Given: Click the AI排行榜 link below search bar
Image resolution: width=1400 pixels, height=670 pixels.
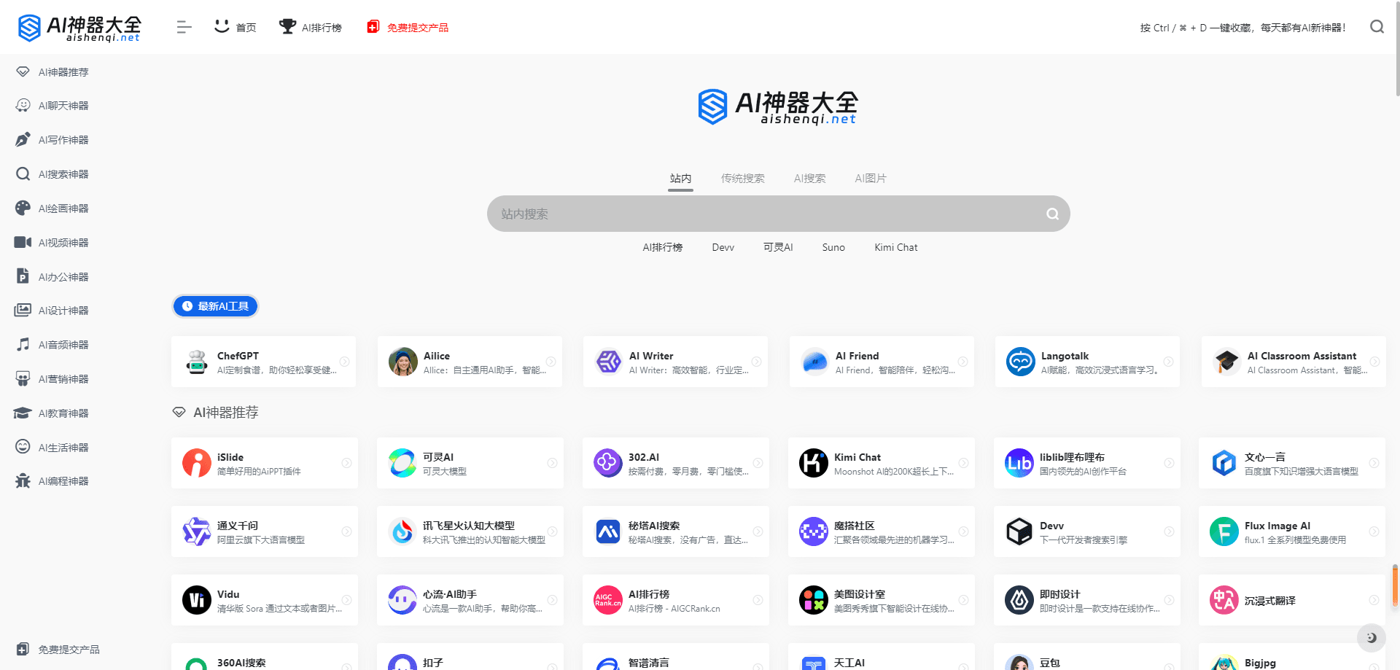Looking at the screenshot, I should click(663, 248).
